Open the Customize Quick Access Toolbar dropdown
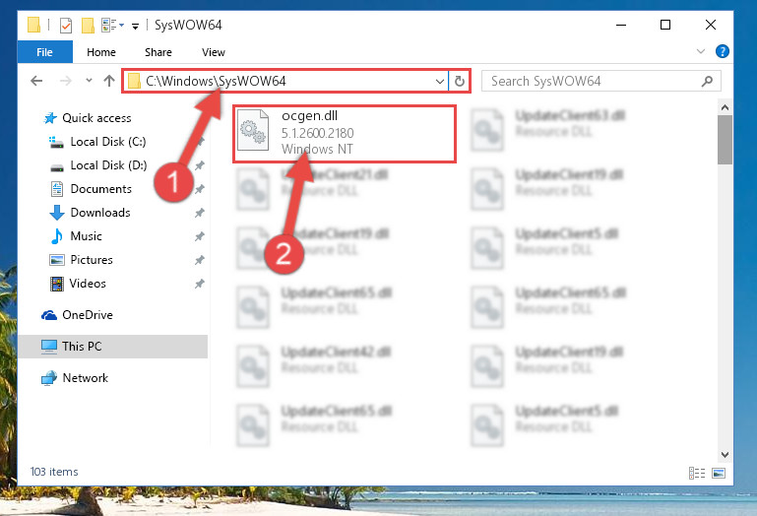Screen dimensions: 757x516 pyautogui.click(x=136, y=26)
